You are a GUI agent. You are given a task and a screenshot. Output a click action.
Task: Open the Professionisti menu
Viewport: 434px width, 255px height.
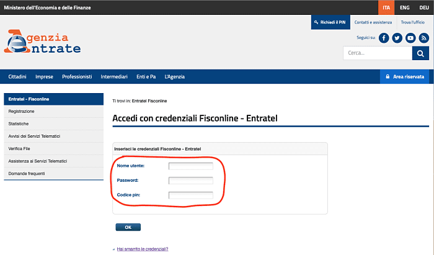click(x=77, y=77)
